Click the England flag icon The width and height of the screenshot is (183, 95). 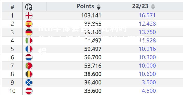tap(29, 15)
